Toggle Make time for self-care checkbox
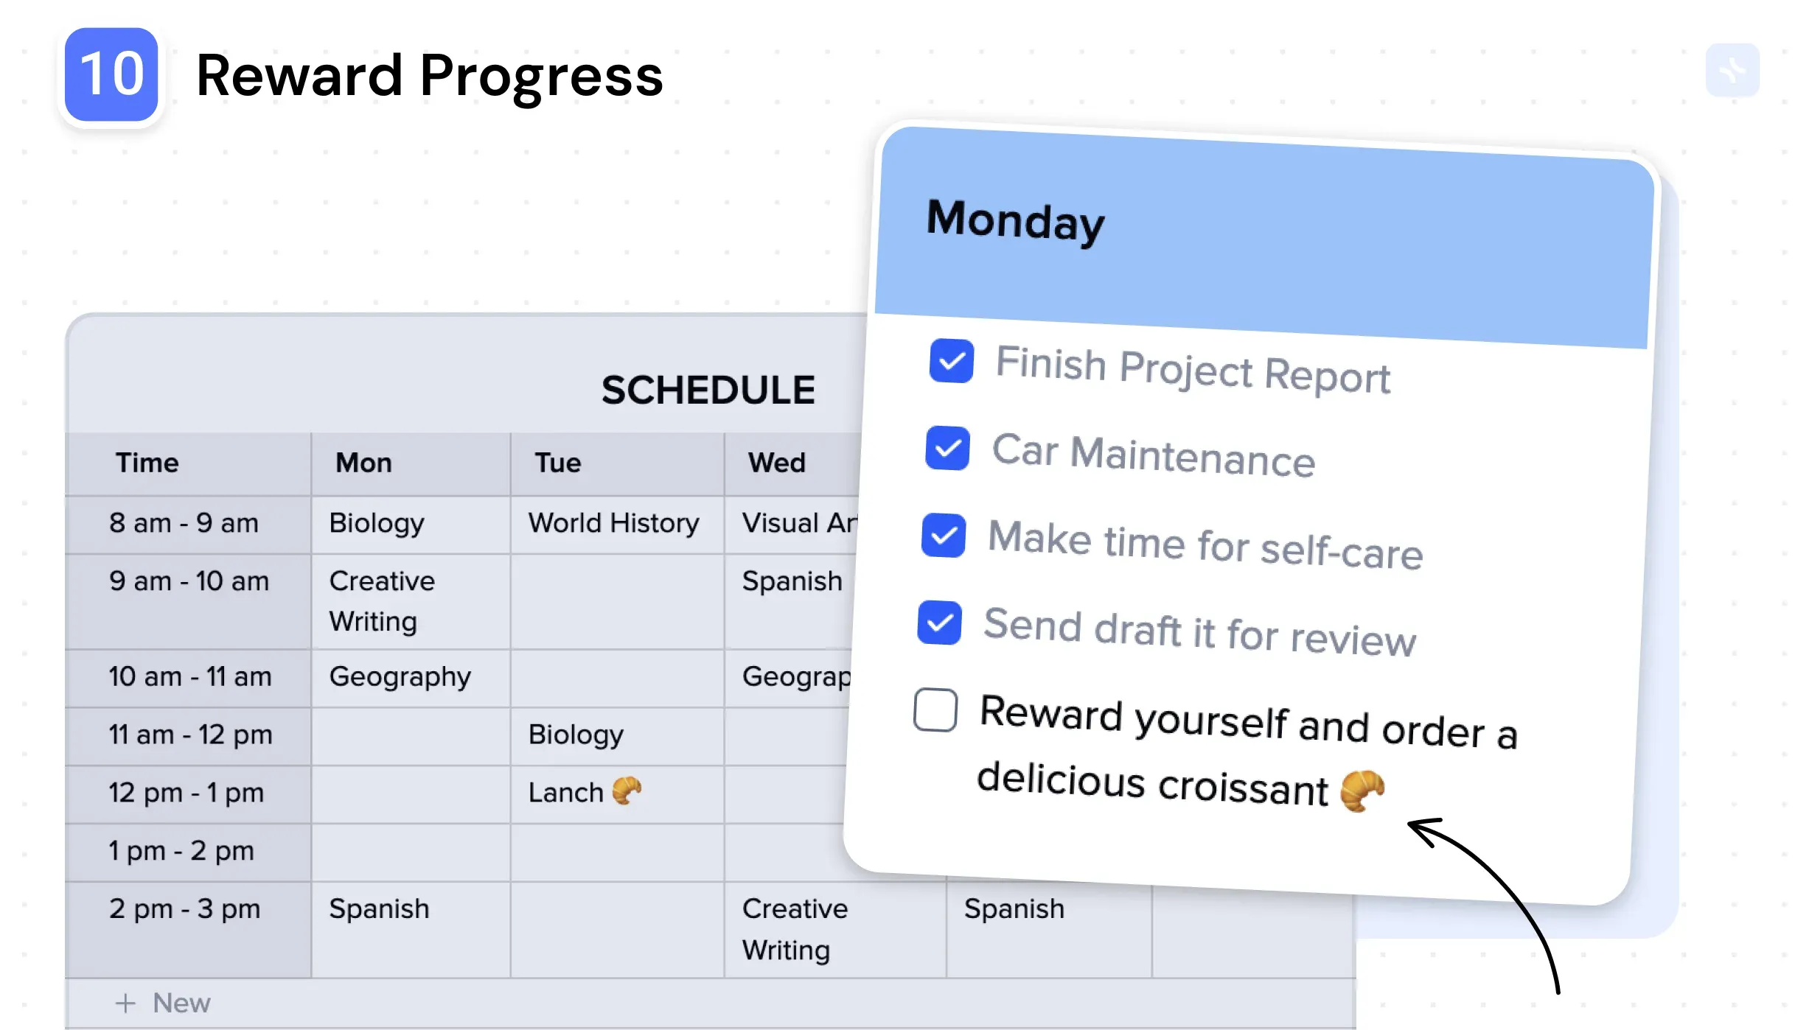 [944, 536]
